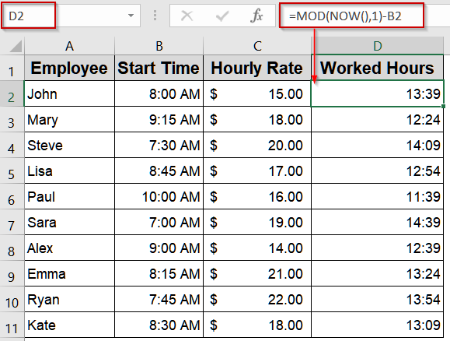Select row 8 header

(x=12, y=248)
